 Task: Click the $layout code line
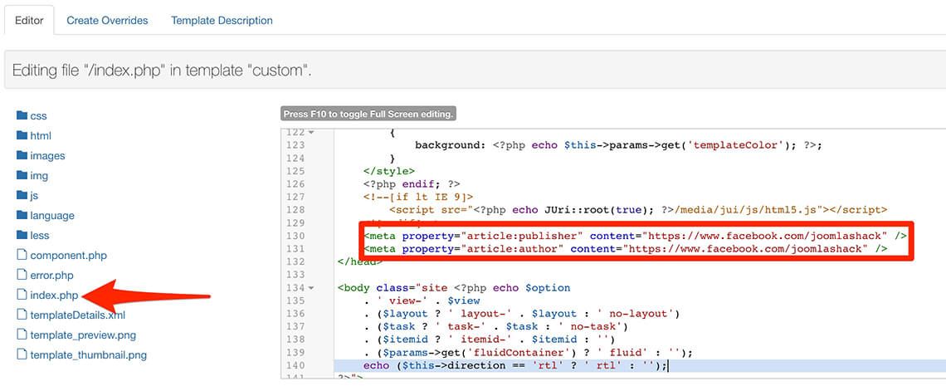[522, 314]
